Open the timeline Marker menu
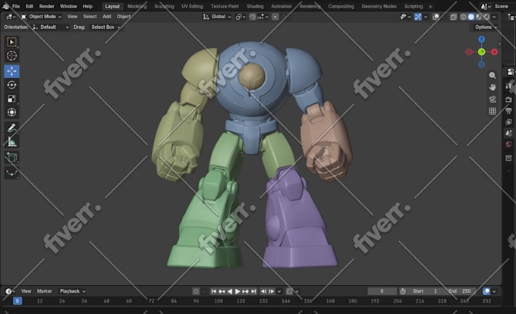This screenshot has width=516, height=314. 45,291
